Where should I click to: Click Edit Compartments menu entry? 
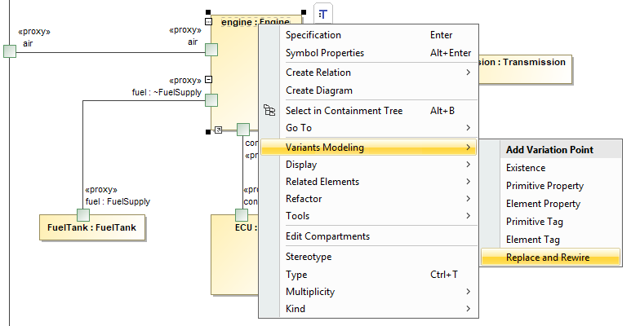[327, 236]
